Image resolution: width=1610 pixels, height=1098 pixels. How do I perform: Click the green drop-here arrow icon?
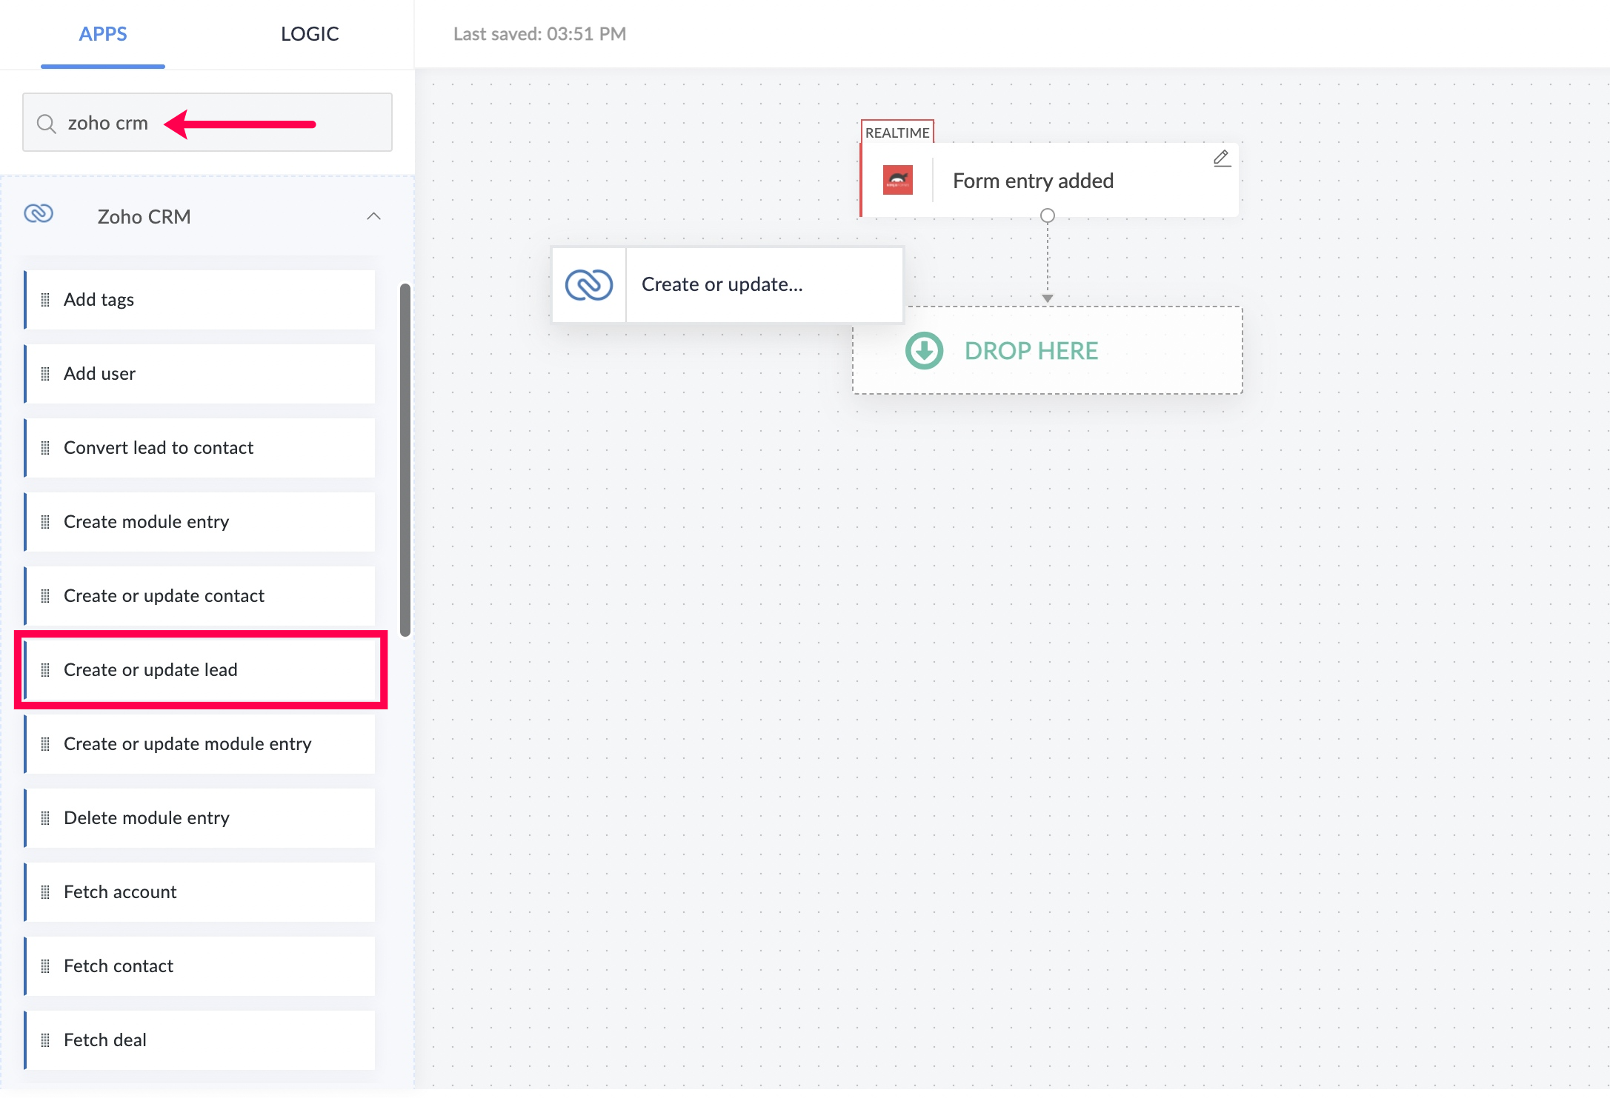924,351
